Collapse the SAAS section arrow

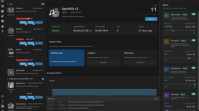pyautogui.click(x=8, y=4)
